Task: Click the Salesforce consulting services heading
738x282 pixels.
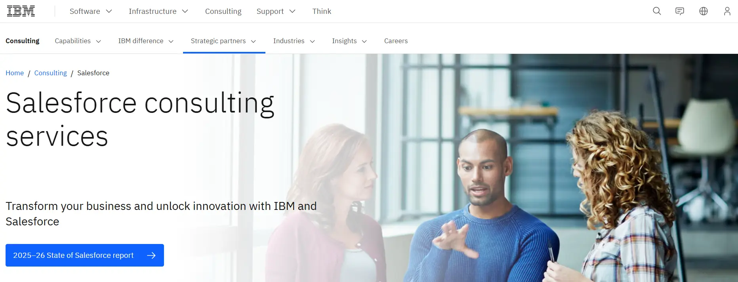Action: coord(140,119)
